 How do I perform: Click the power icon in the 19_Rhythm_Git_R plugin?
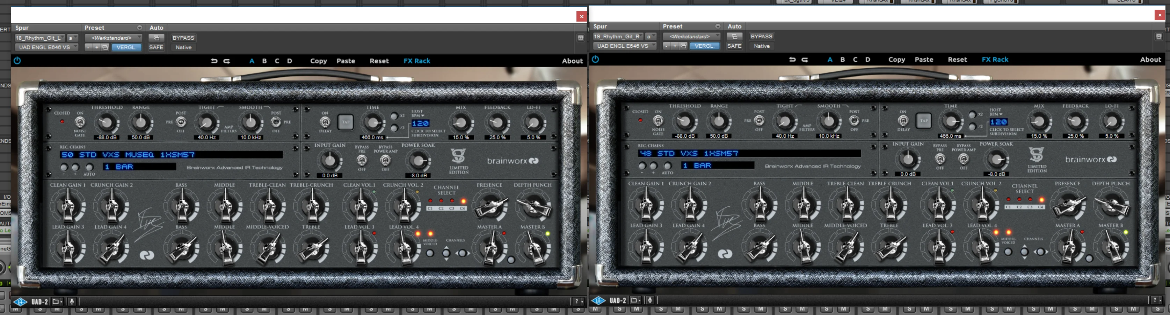coord(595,59)
